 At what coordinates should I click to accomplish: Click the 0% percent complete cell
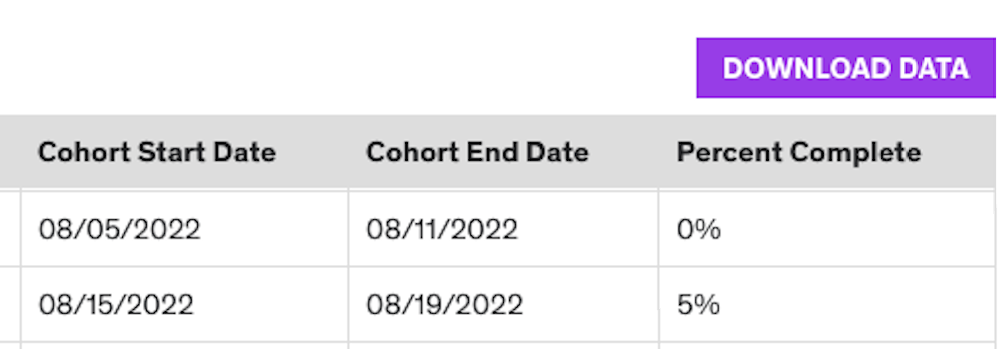[699, 229]
